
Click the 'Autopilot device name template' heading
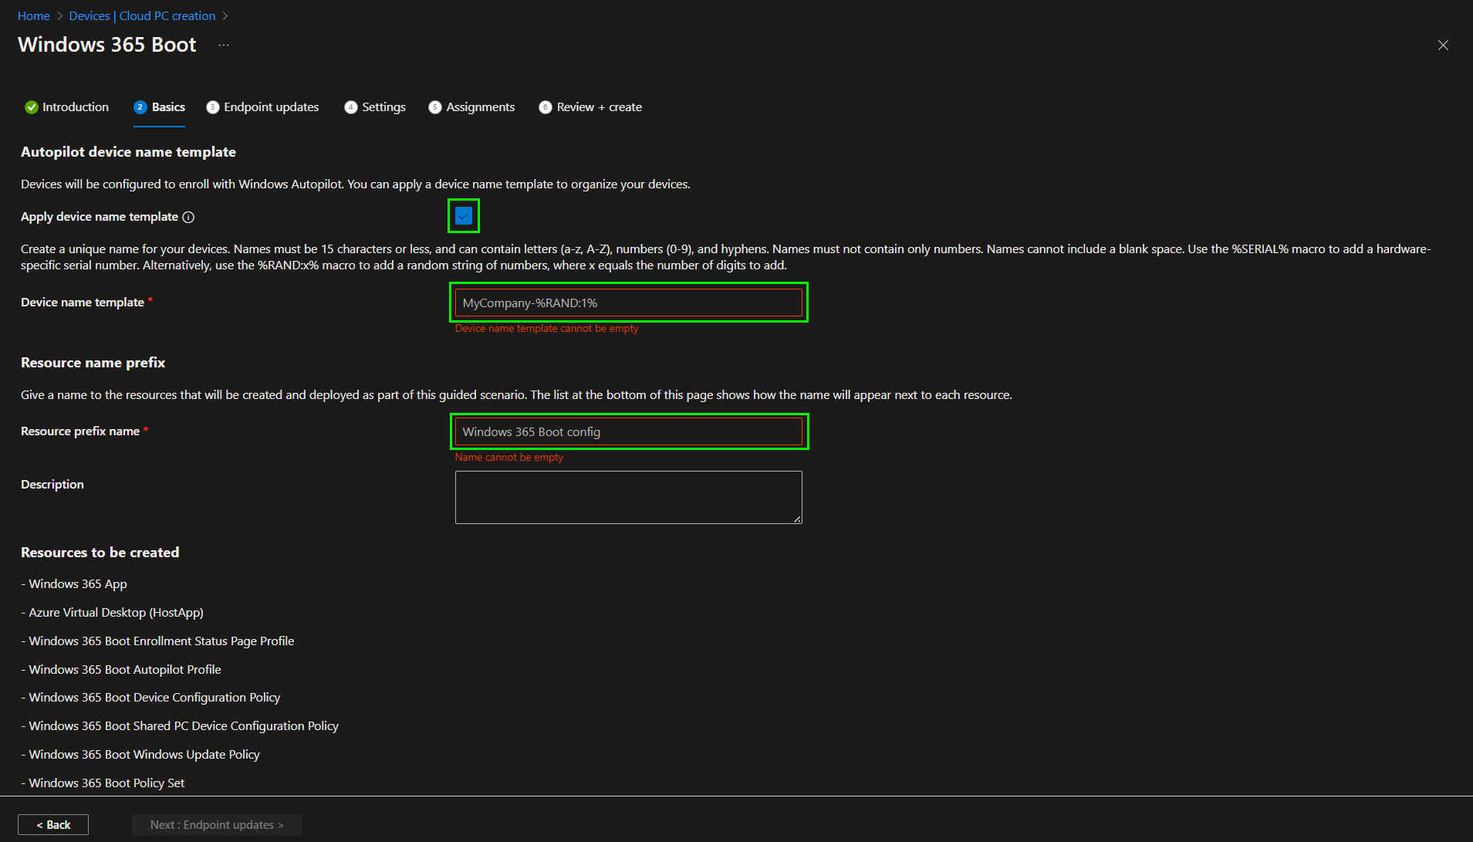pyautogui.click(x=128, y=152)
